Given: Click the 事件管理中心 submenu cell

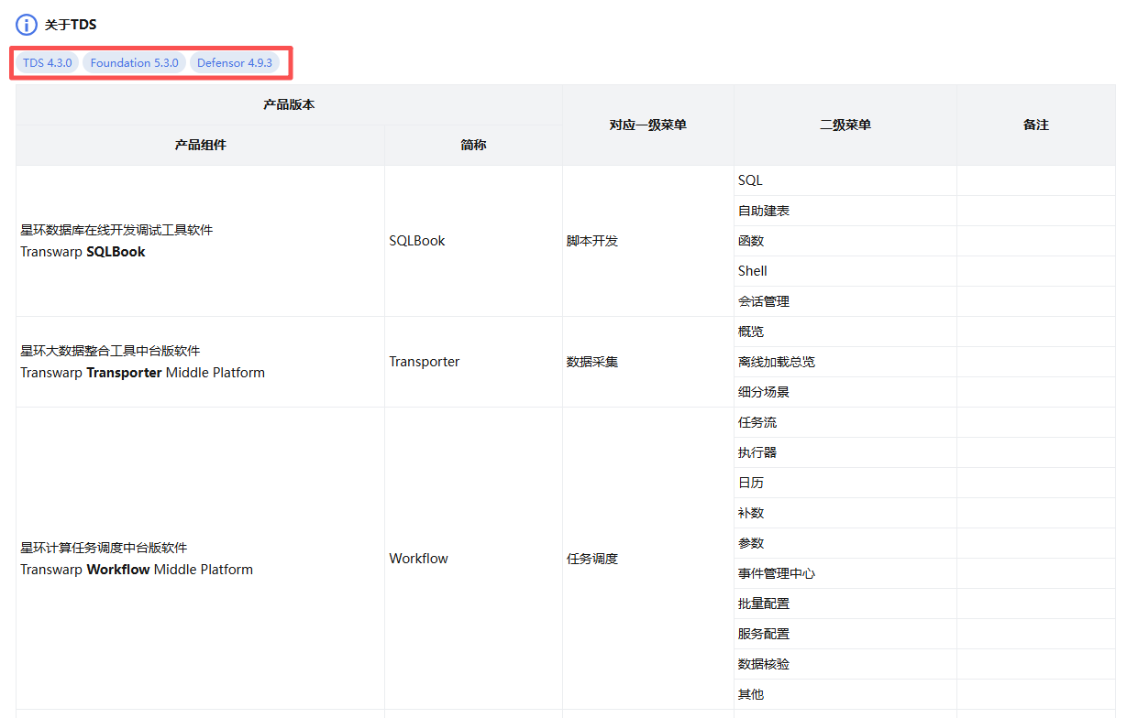Looking at the screenshot, I should (845, 573).
